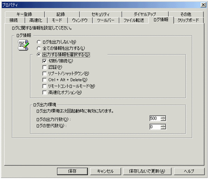Open the ツールバー tab
The width and height of the screenshot is (209, 179).
tap(106, 20)
